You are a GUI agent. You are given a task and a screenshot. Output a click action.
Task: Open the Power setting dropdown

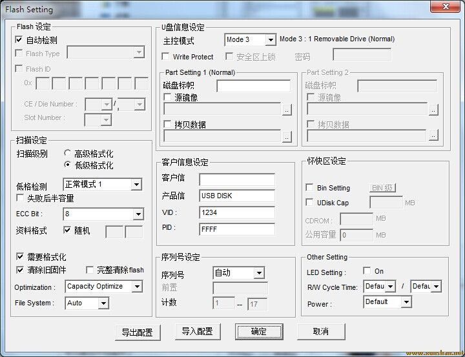click(406, 302)
